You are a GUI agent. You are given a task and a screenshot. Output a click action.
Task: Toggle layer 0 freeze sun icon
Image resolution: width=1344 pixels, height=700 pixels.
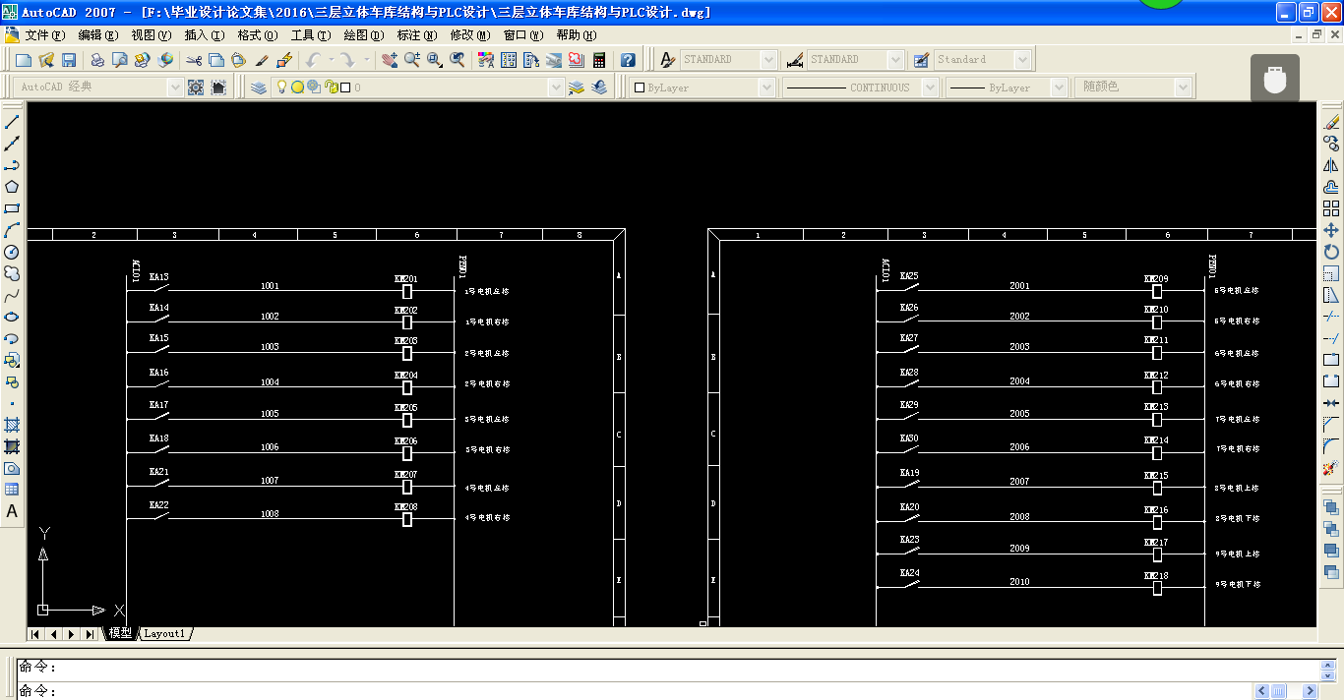pos(297,87)
